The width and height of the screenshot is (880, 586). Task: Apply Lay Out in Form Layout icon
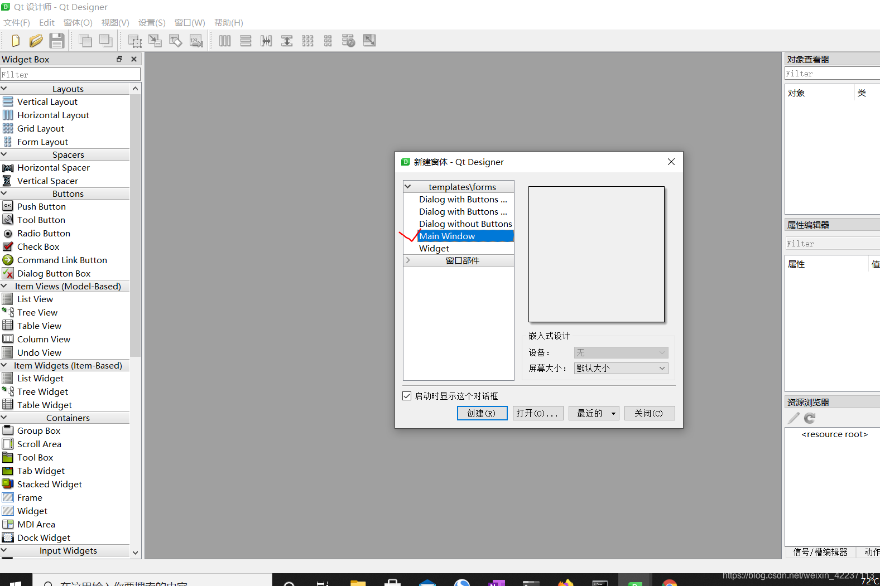coord(328,41)
